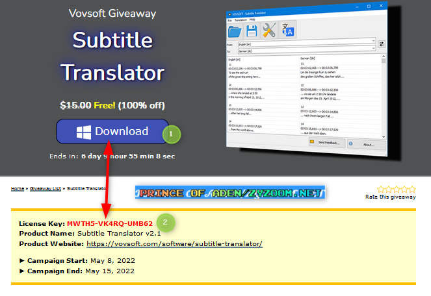This screenshot has height=296, width=431.
Task: Open the Home breadcrumb link
Action: (x=18, y=189)
